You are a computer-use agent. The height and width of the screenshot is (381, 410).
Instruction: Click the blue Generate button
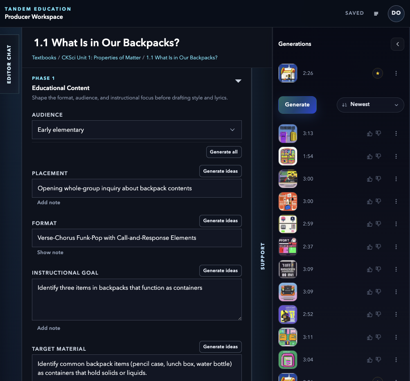coord(297,105)
